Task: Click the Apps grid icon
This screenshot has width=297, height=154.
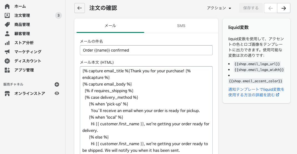Action: pos(7,70)
